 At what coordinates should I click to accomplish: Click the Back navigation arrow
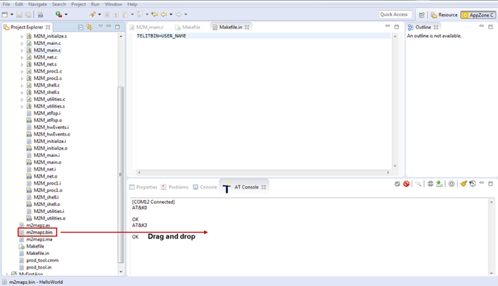[x=164, y=14]
